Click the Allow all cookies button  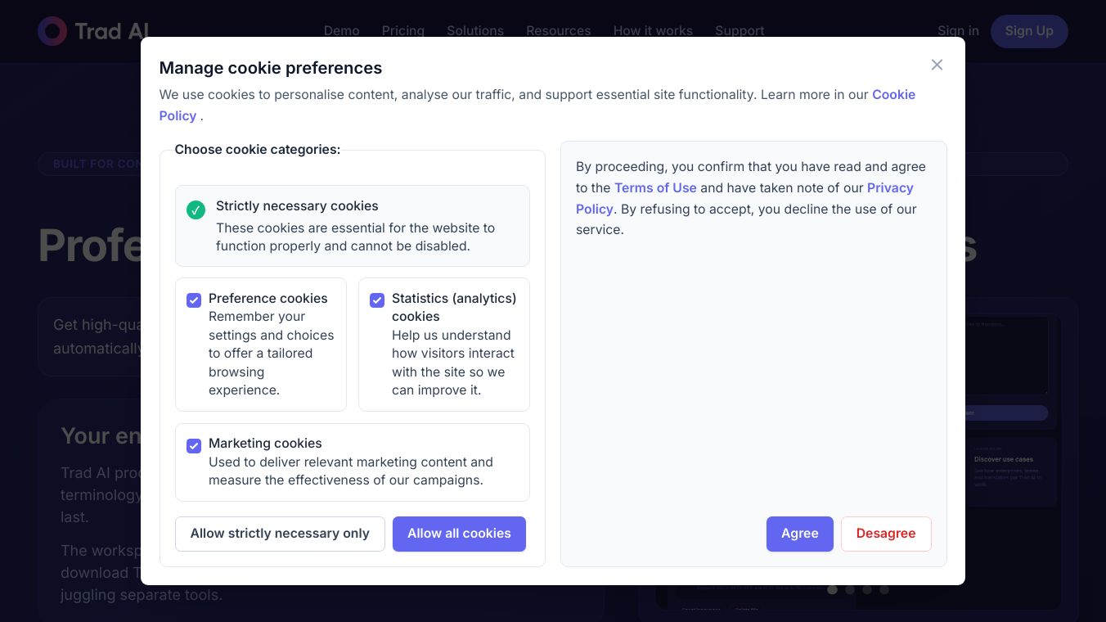tap(459, 534)
